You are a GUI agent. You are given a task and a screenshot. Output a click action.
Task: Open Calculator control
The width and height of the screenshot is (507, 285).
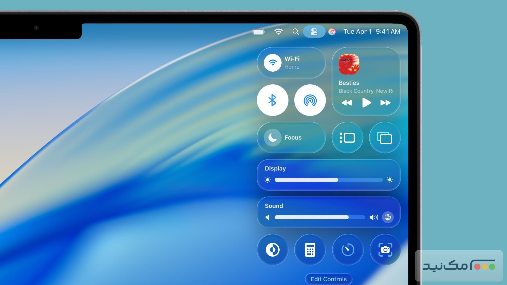point(310,250)
